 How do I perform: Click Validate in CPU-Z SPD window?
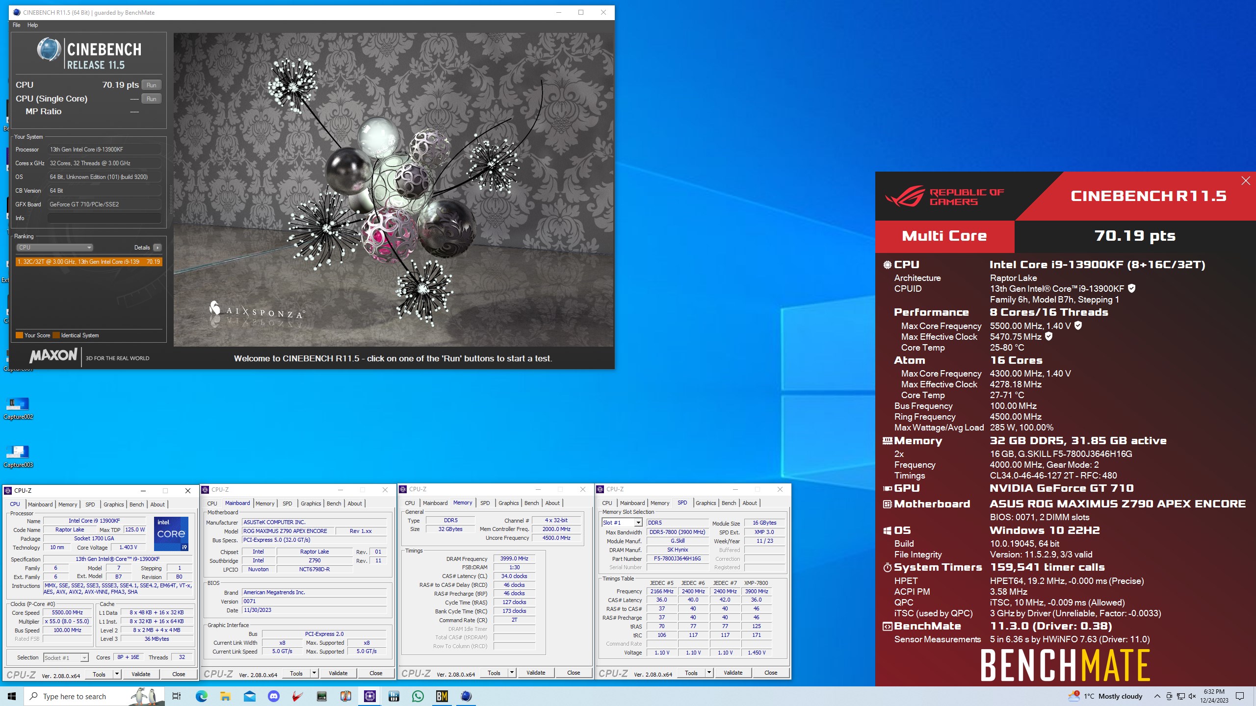coord(733,673)
